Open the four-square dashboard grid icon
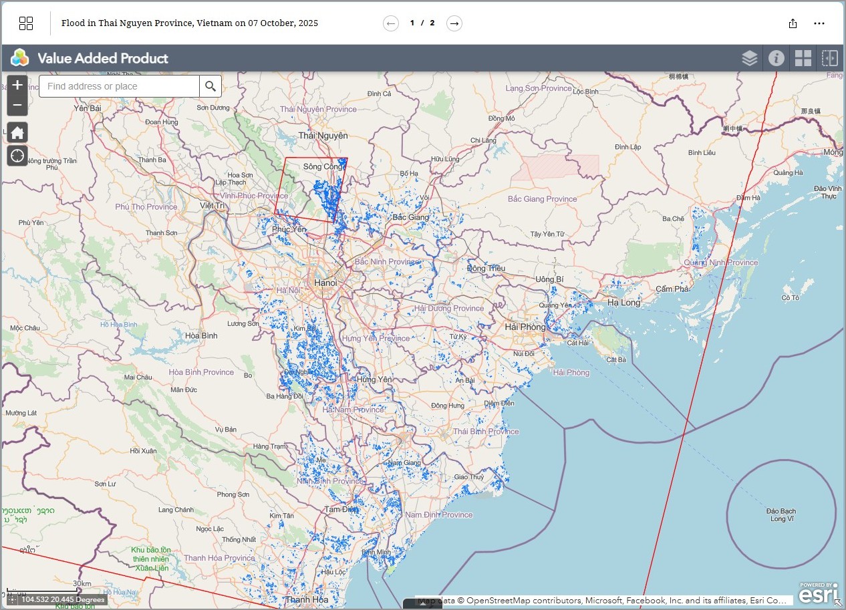846x610 pixels. (x=26, y=23)
